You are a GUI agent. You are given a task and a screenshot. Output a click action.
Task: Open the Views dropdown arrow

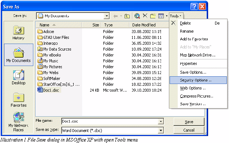point(167,16)
